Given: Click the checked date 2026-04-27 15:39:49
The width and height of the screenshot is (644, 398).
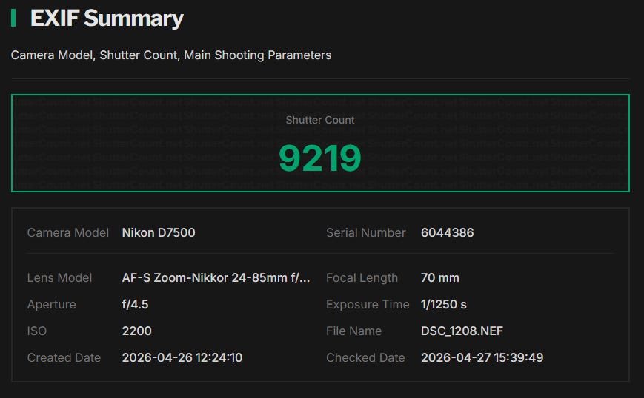Looking at the screenshot, I should point(482,358).
